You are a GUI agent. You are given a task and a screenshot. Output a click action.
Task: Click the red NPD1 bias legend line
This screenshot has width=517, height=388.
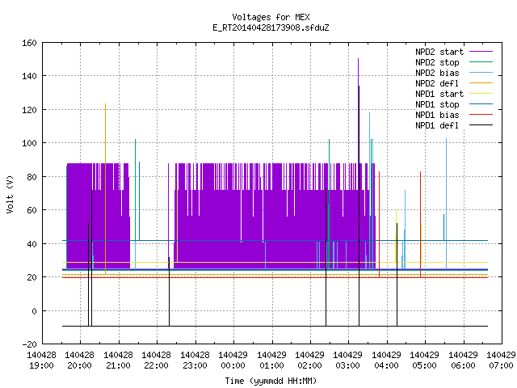[481, 115]
